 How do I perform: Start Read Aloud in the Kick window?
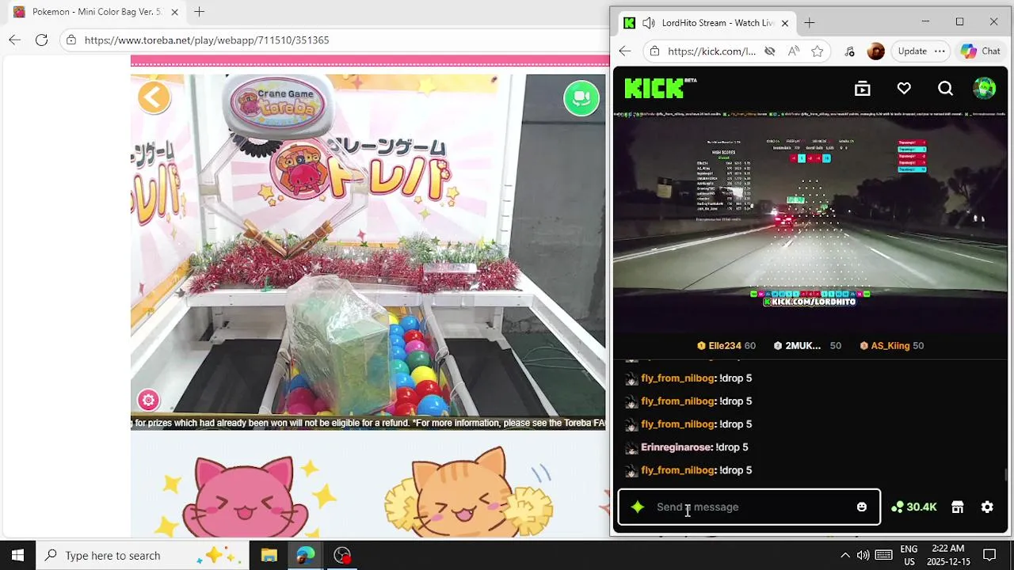[794, 51]
